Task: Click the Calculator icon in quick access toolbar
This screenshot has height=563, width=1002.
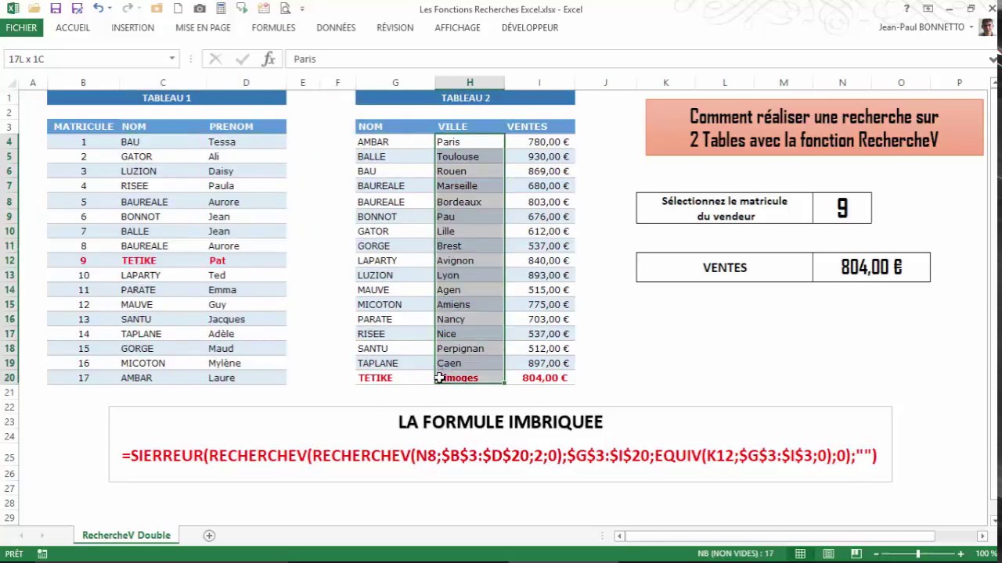Action: click(x=221, y=9)
